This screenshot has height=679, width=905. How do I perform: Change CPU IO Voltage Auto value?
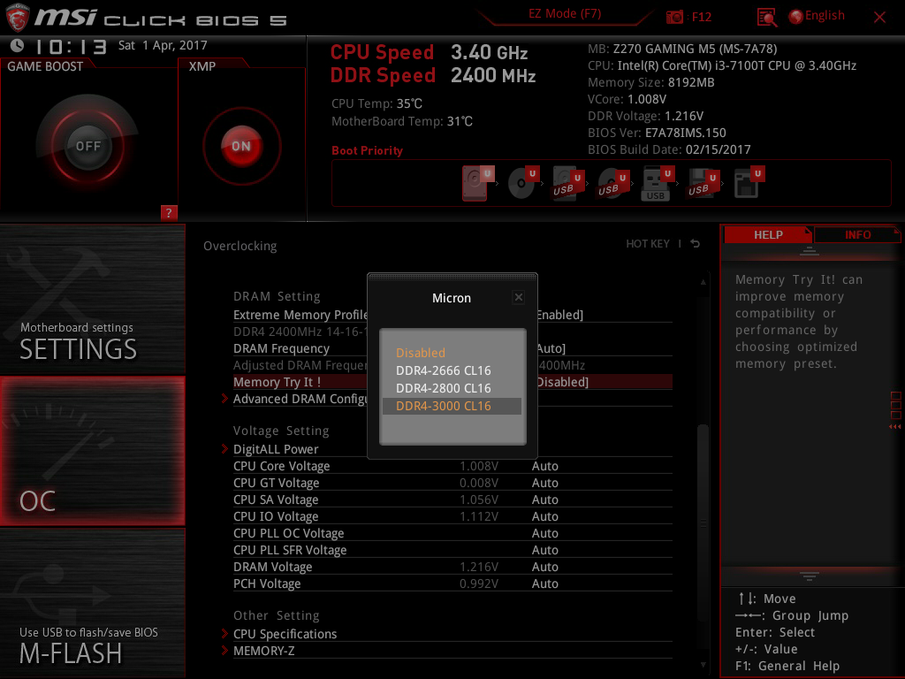(544, 516)
